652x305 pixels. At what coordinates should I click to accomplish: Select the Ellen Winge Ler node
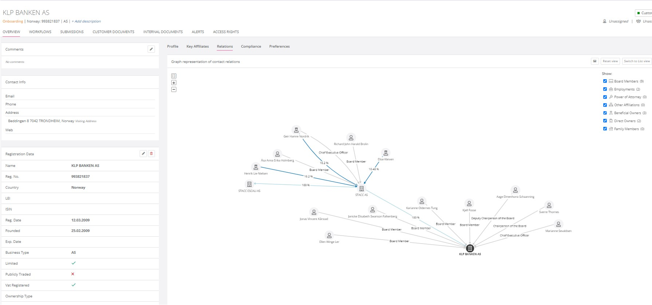pos(329,235)
